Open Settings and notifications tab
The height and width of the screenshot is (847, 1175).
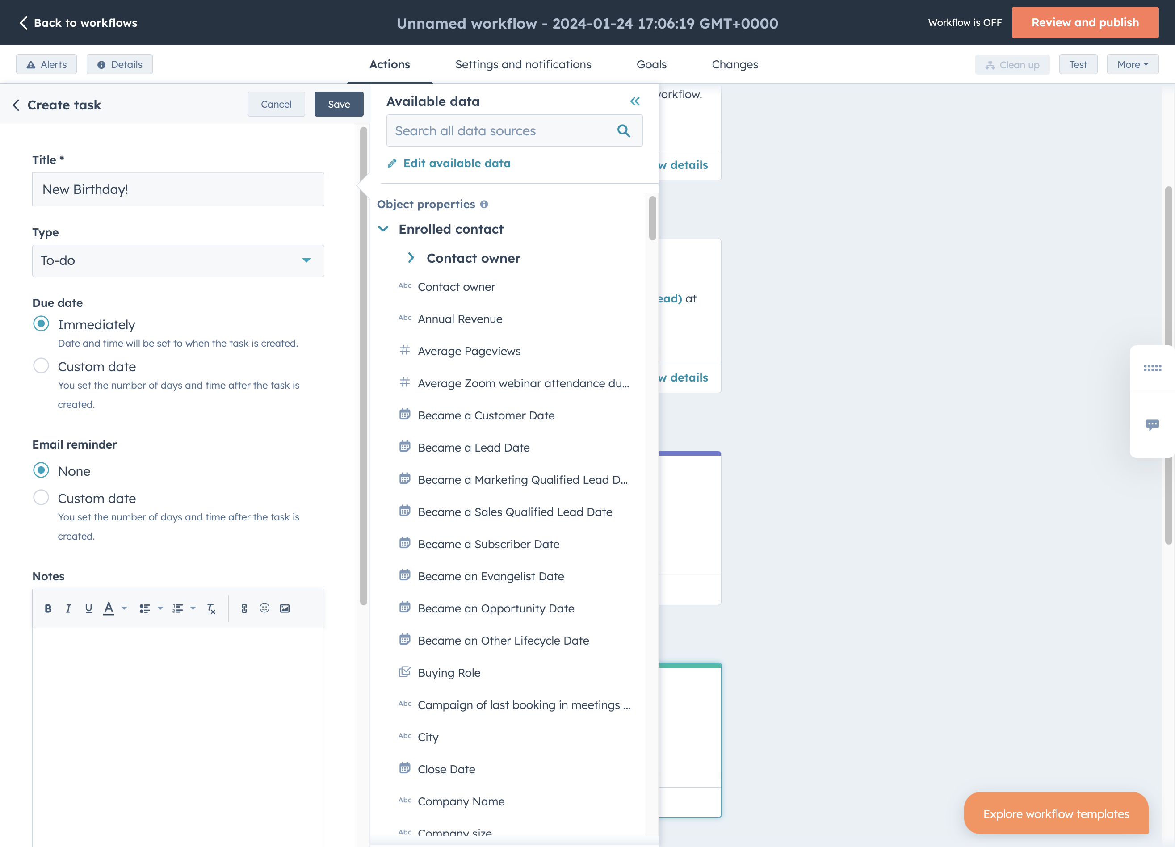click(x=523, y=65)
